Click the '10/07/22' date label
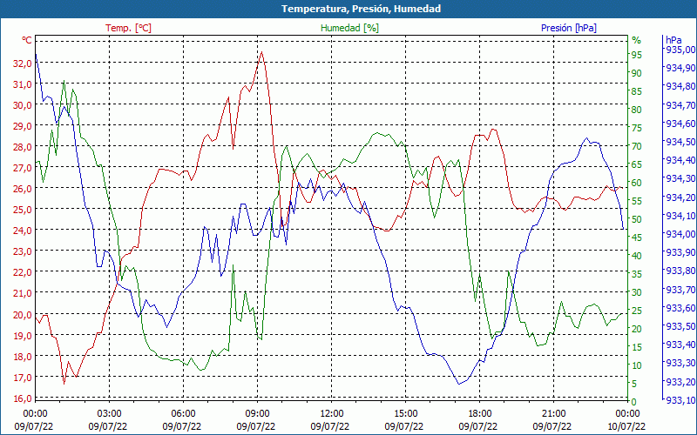697x435 pixels. [x=626, y=426]
